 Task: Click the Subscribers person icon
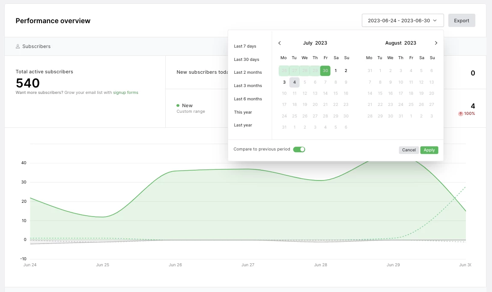(18, 46)
